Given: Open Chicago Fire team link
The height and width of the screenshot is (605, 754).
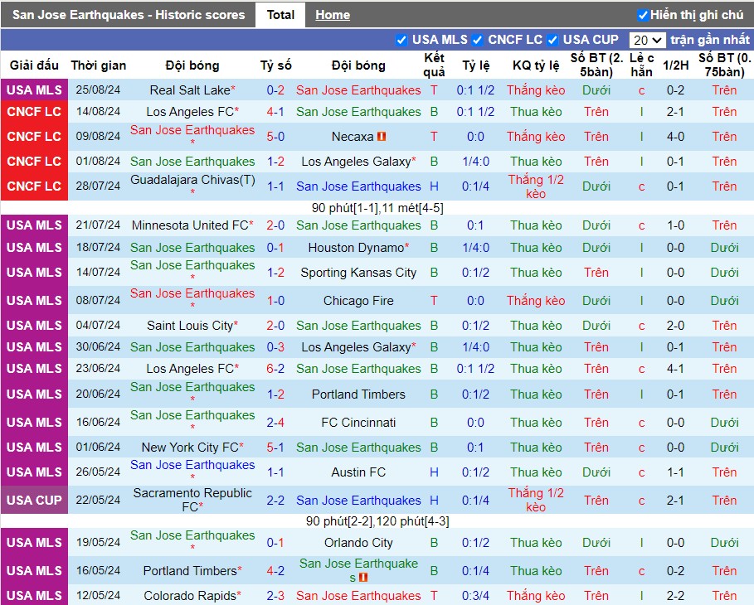Looking at the screenshot, I should (358, 301).
